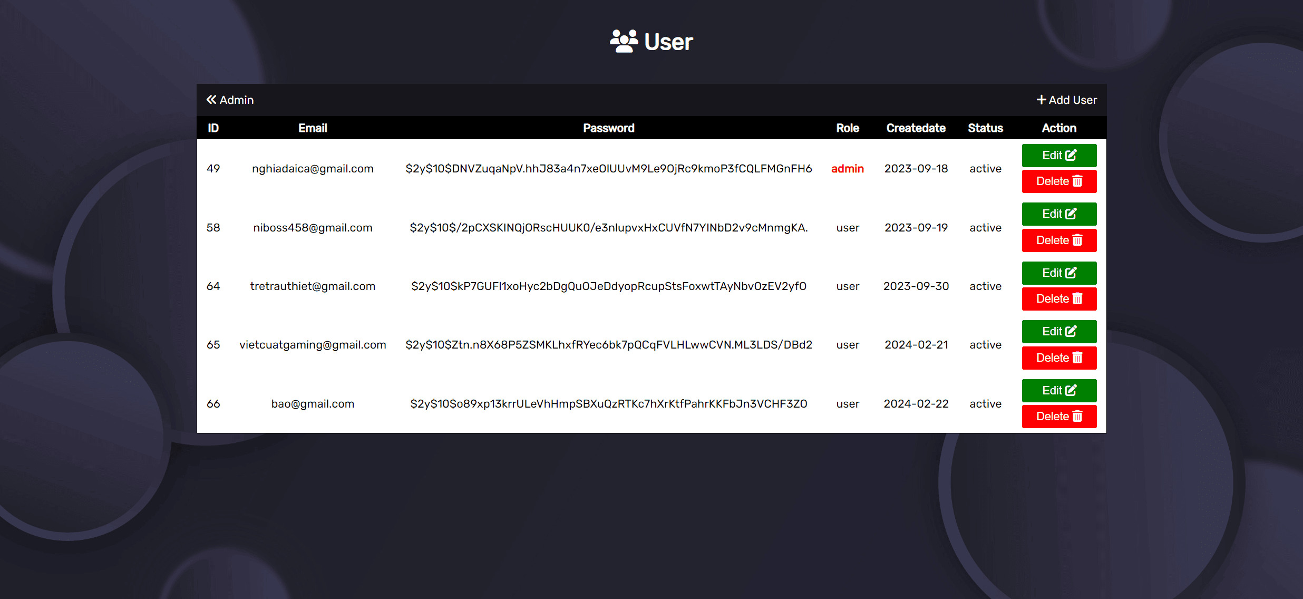Click the ID cell 66
The width and height of the screenshot is (1303, 599).
point(213,404)
